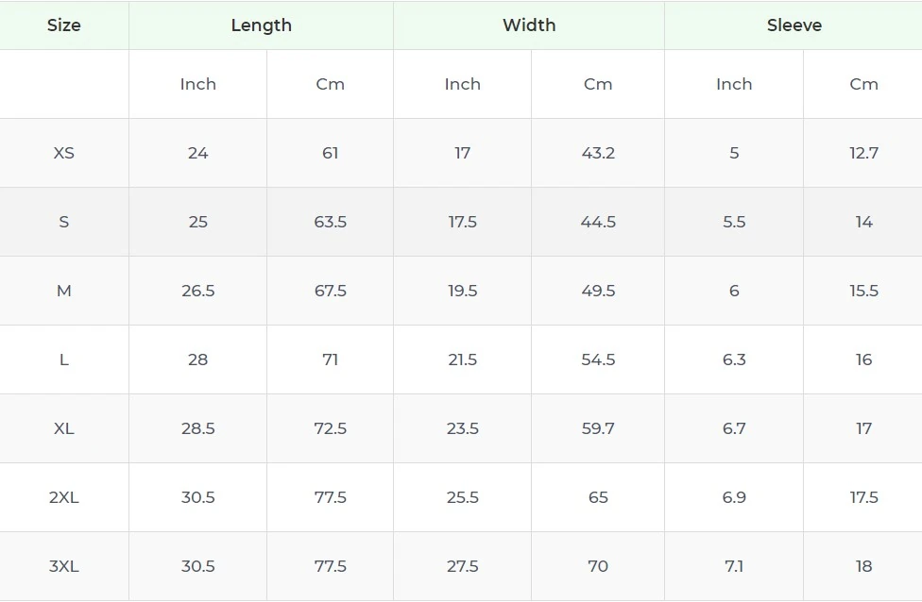Click the 63.5 length cm cell
The image size is (922, 602).
click(x=330, y=222)
